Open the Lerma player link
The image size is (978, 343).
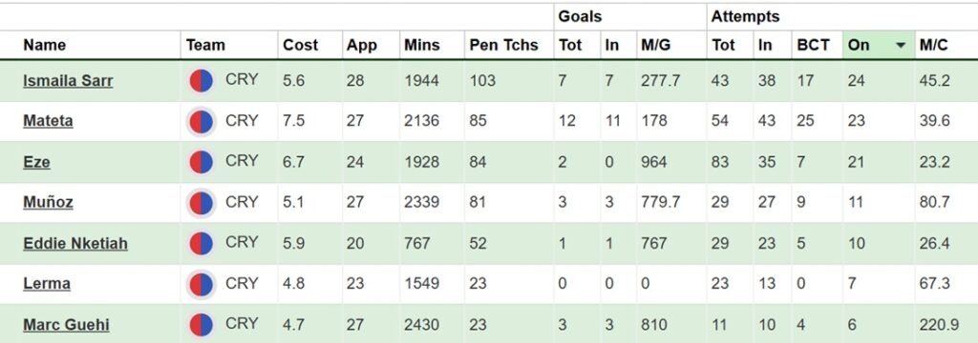tap(47, 284)
